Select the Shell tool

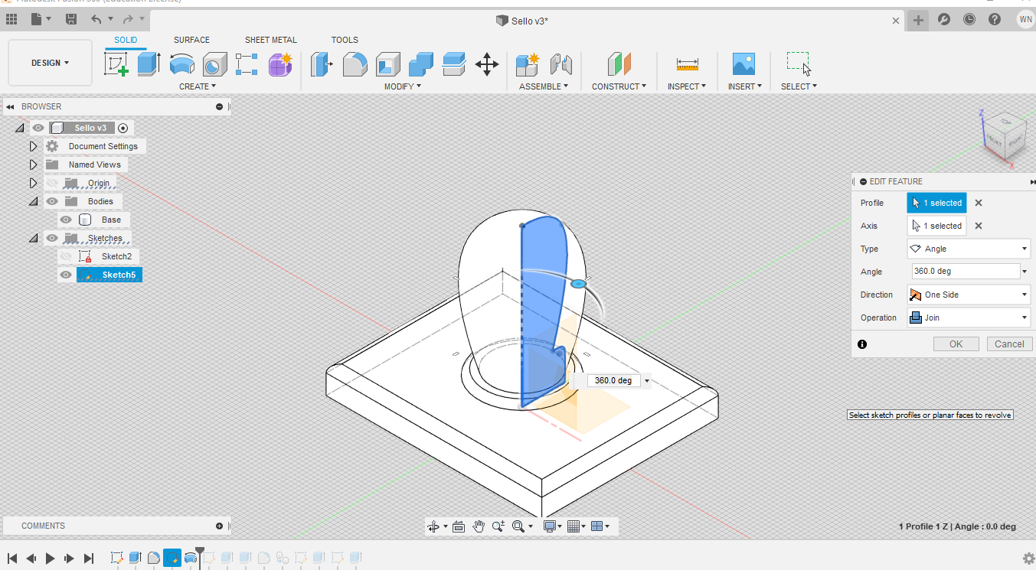pos(387,64)
